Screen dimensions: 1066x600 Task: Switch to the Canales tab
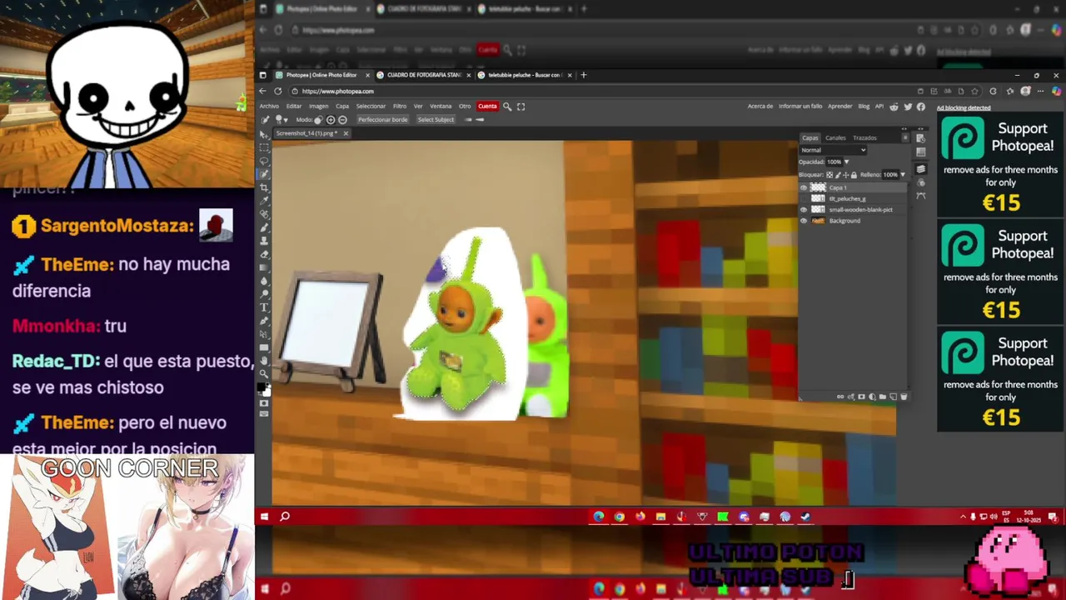(835, 138)
